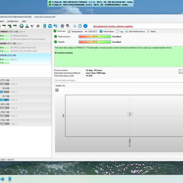This screenshot has width=183, height=183.
Task: Open configuration via the gear icon
Action: [x=62, y=26]
